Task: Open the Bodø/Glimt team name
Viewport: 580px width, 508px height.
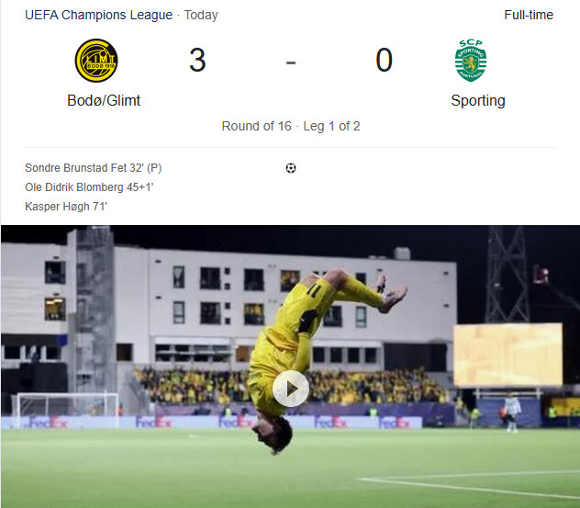Action: point(104,100)
